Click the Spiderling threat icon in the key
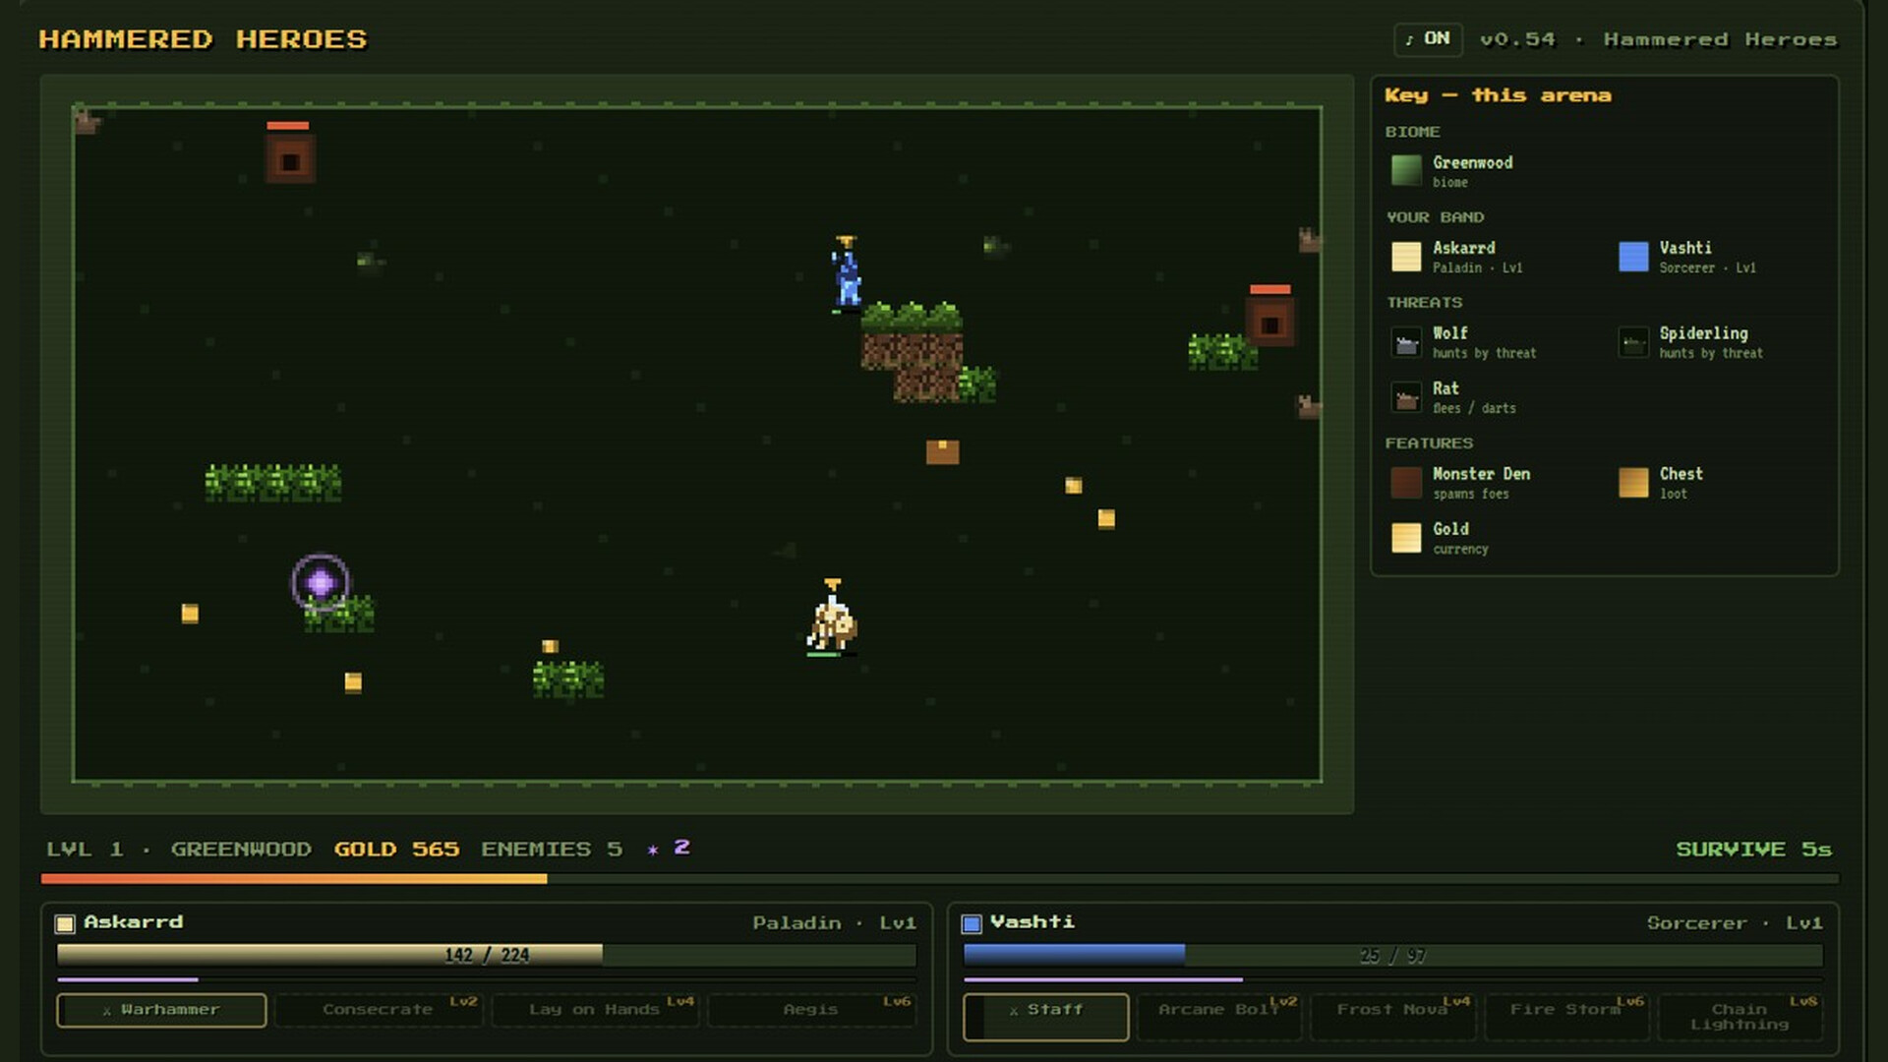 point(1633,342)
